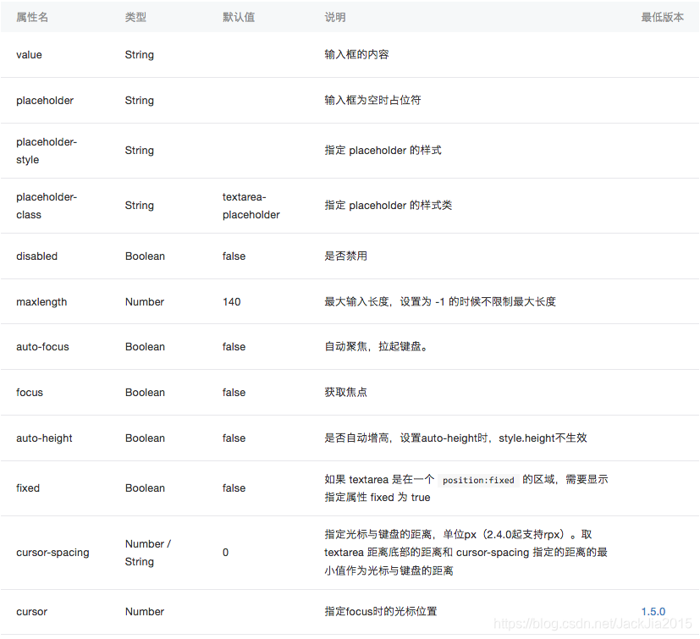Click the 类型 column header
Viewport: 700px width, 639px height.
pos(135,17)
